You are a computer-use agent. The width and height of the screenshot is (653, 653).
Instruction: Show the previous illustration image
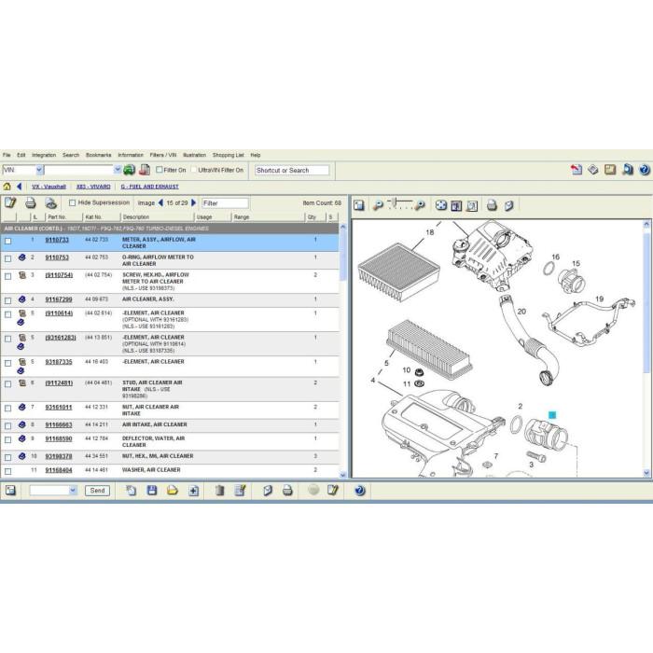click(x=160, y=202)
